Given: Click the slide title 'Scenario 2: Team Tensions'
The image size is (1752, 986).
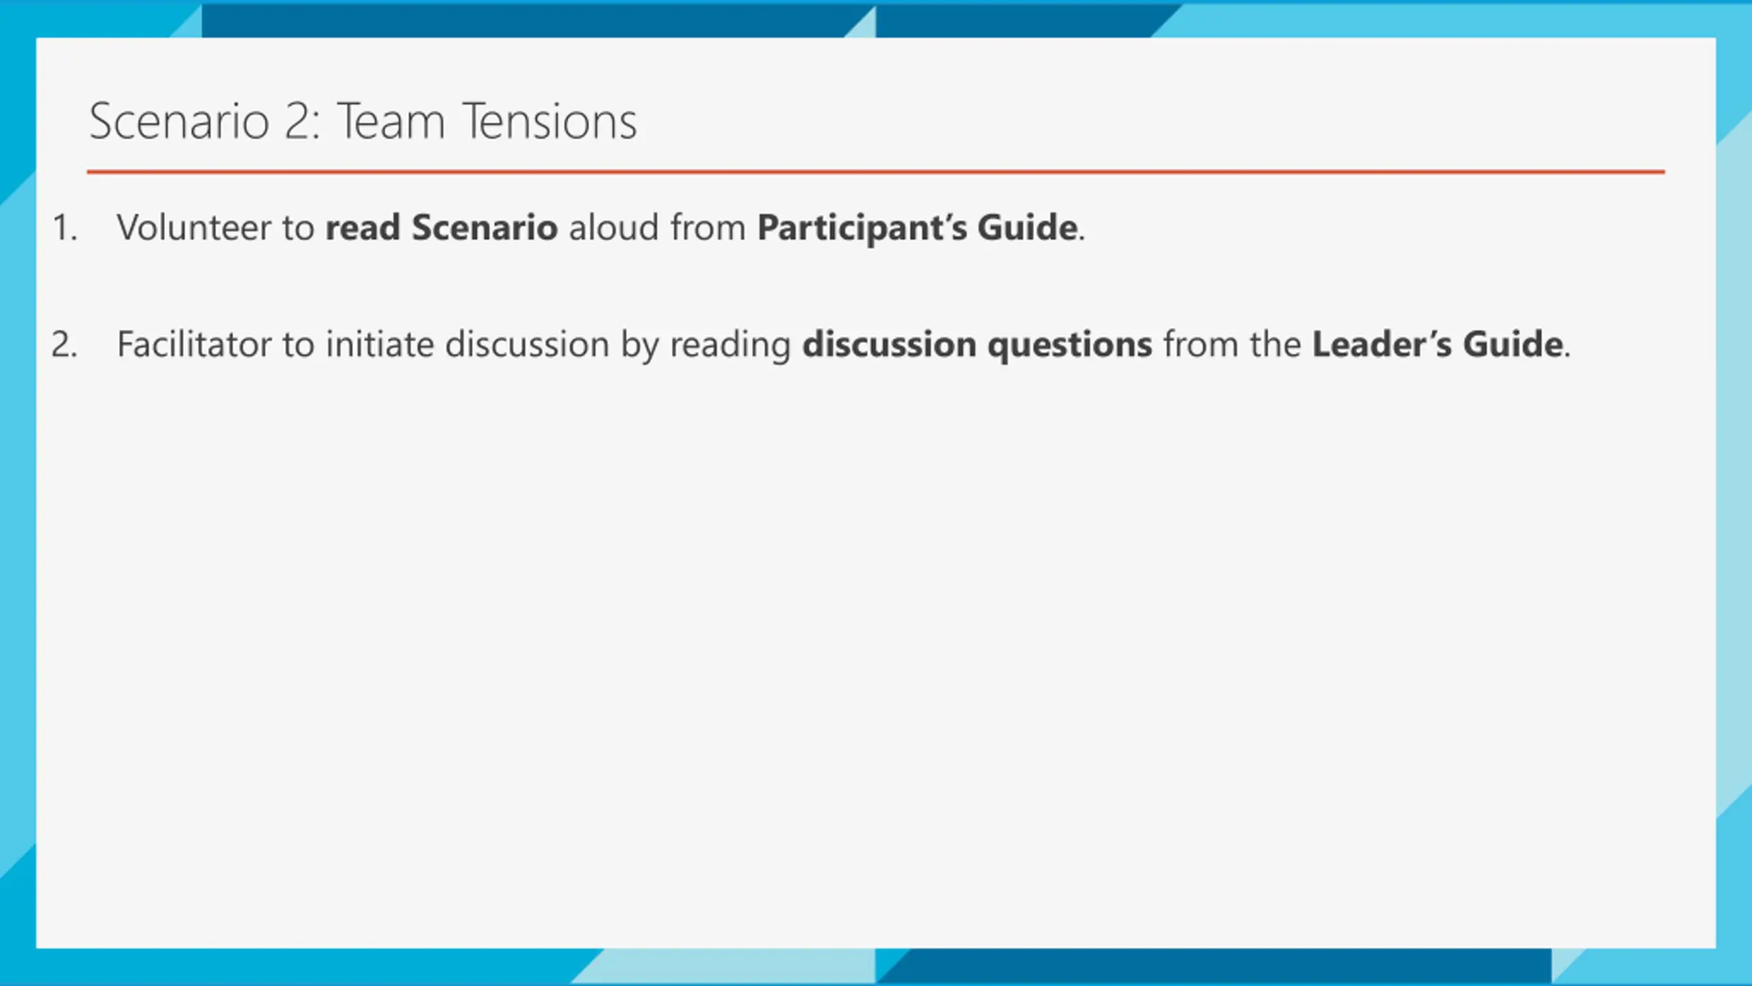Looking at the screenshot, I should tap(363, 121).
